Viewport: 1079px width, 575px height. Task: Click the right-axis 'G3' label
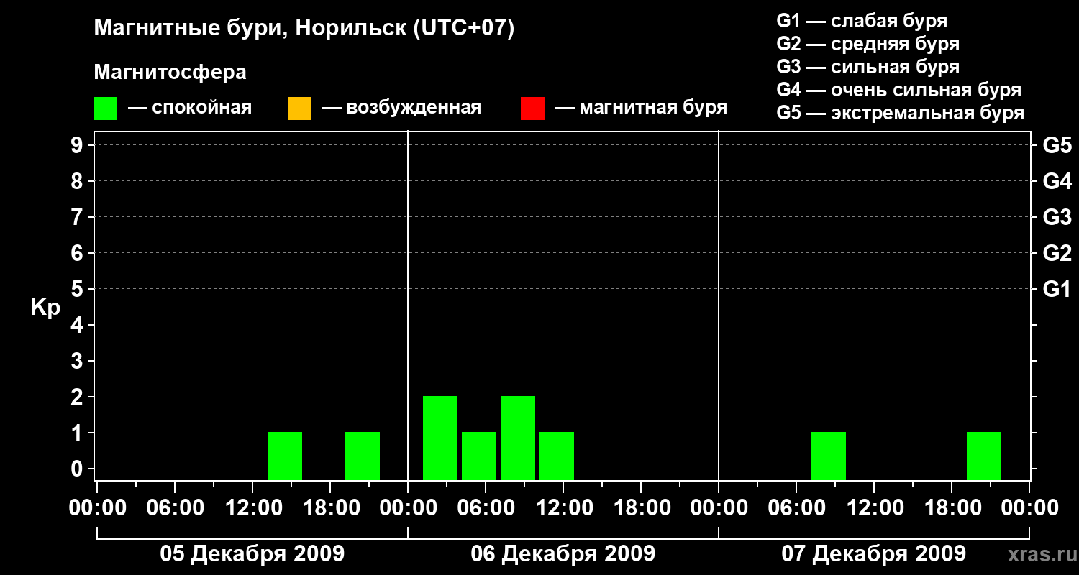coord(1057,217)
